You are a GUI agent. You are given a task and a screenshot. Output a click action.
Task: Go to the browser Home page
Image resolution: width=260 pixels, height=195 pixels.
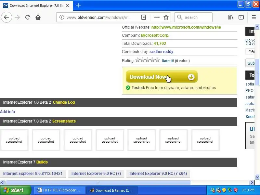tap(38, 17)
